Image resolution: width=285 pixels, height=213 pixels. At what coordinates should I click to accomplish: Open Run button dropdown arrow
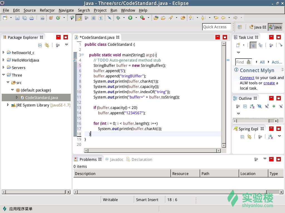coord(136,18)
